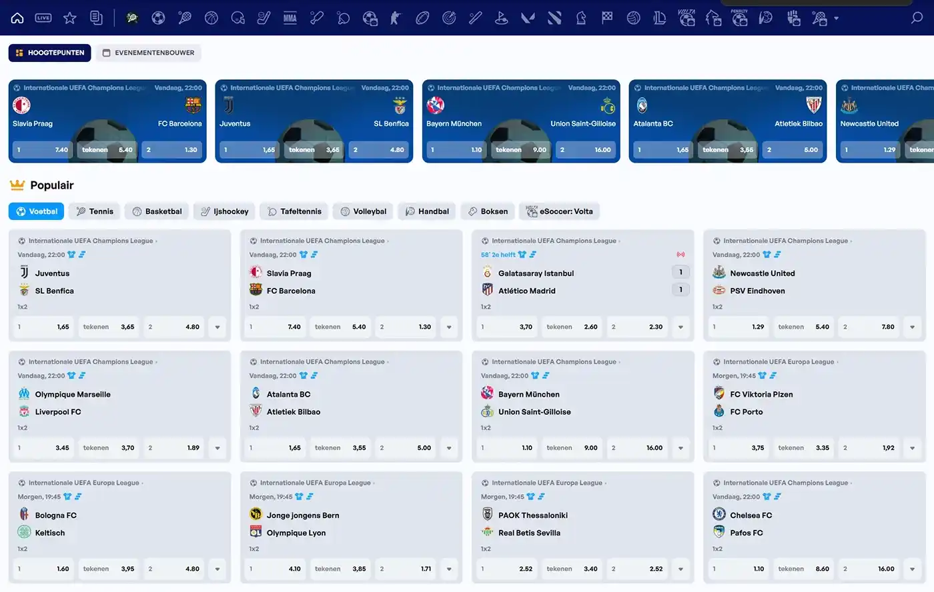Open the bet slip documents icon
934x592 pixels.
[97, 18]
